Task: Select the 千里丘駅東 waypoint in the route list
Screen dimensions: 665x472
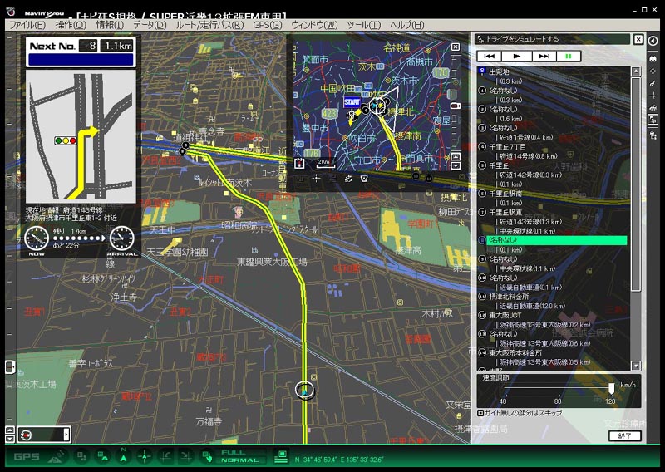Action: tap(505, 212)
